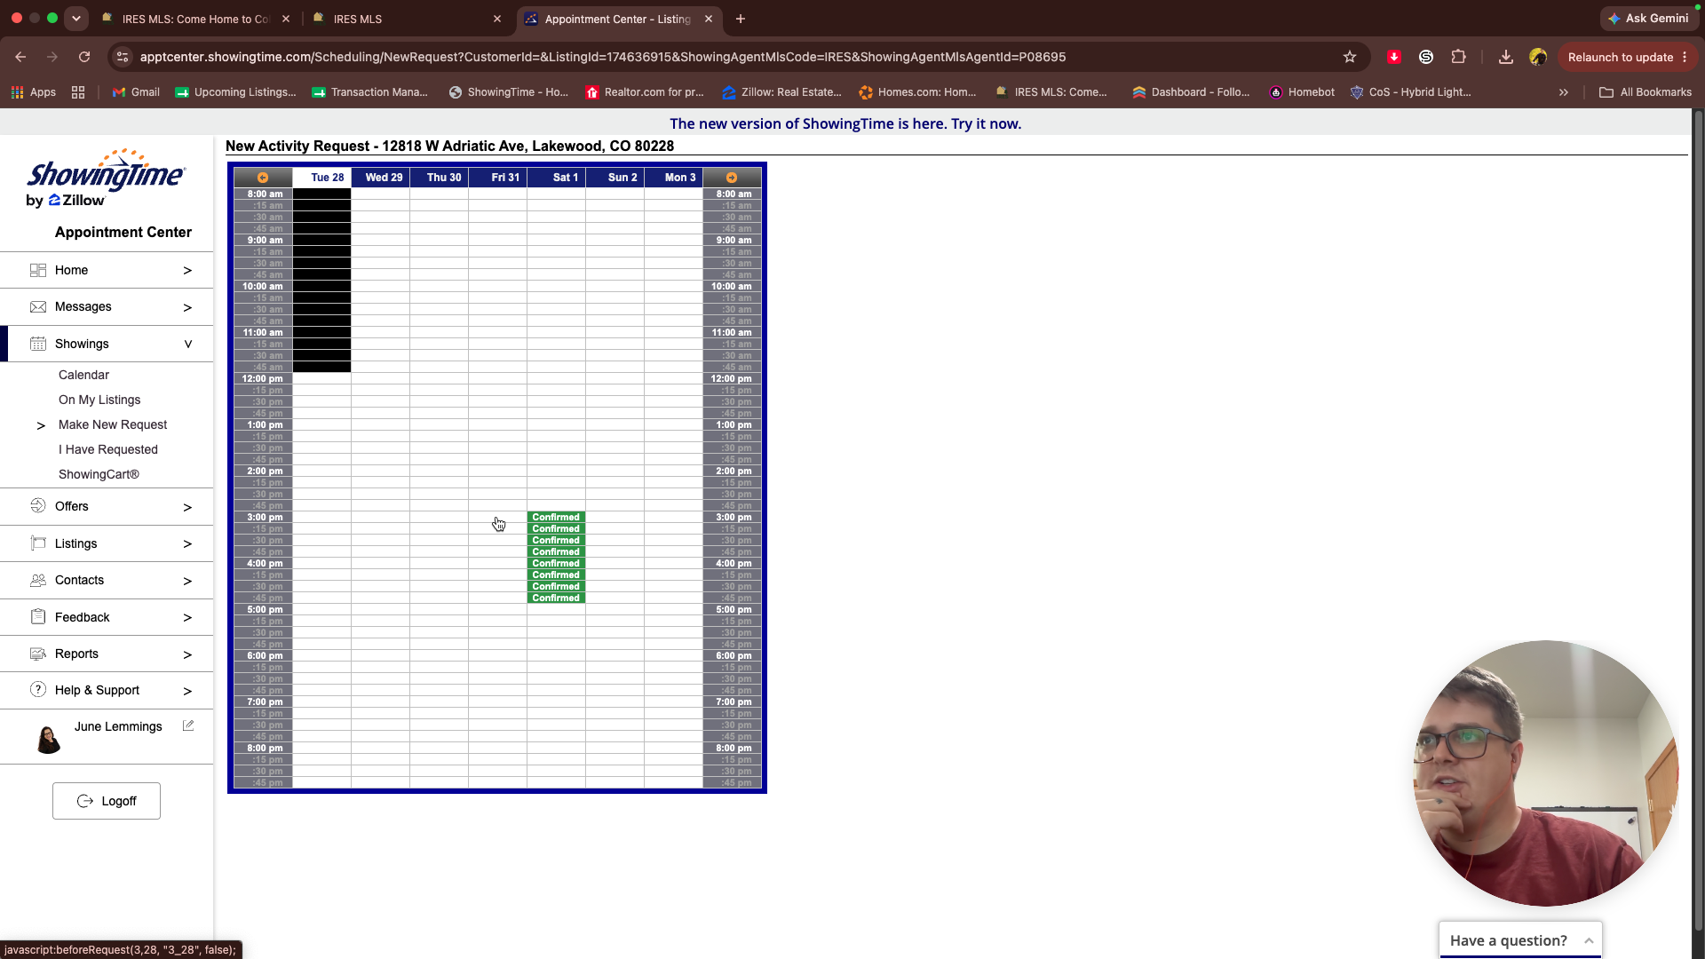Open Calendar under Showings

tap(83, 375)
